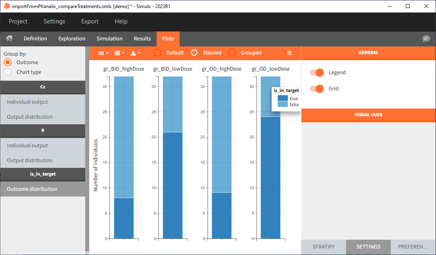Screen dimensions: 436x255
Task: Select Output distribution under Cc
Action: pyautogui.click(x=29, y=117)
